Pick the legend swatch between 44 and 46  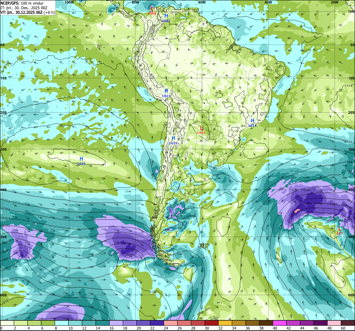307,323
